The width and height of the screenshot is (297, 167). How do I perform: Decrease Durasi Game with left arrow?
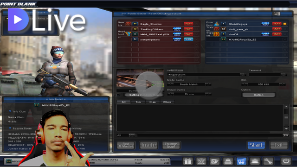pyautogui.click(x=170, y=94)
